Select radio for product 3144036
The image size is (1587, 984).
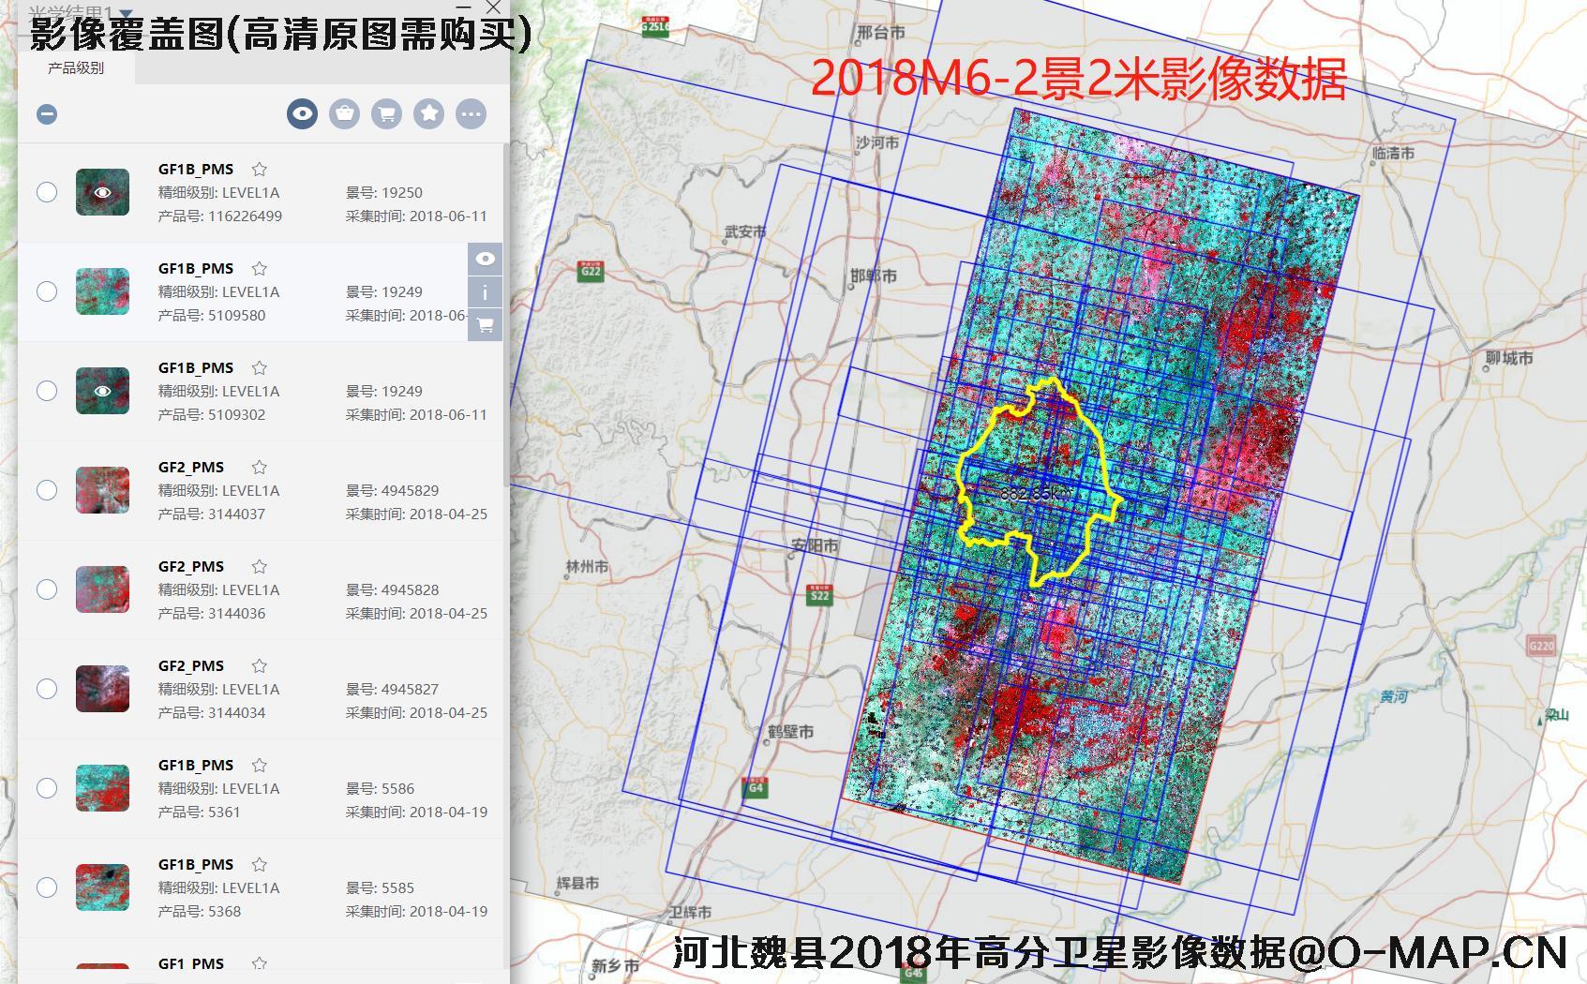pos(47,589)
